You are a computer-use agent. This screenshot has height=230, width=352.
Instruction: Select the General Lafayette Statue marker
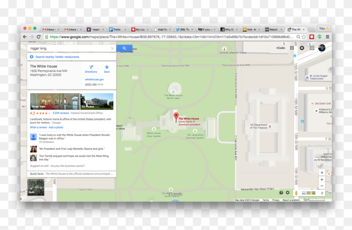pos(224,49)
